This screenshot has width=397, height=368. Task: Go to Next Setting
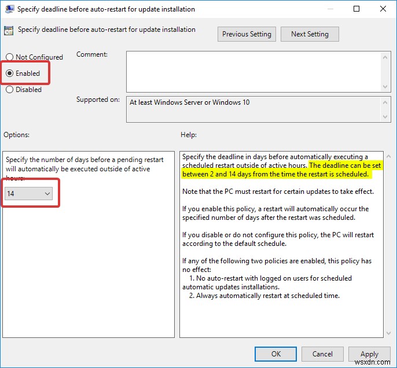pos(310,34)
